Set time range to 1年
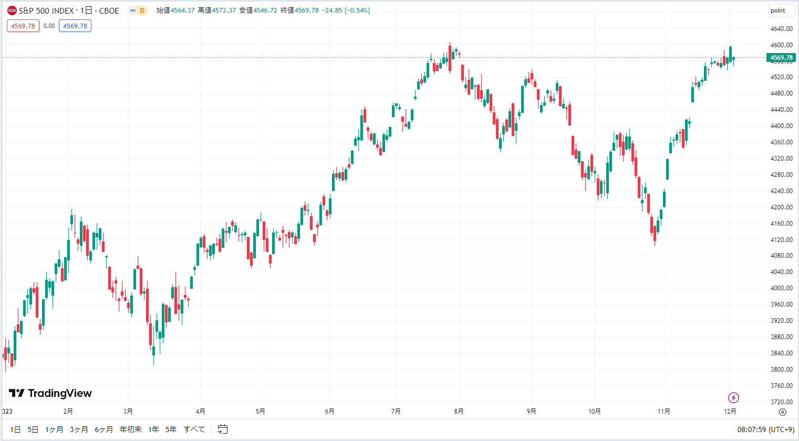Screen dimensions: 799x441 point(154,429)
